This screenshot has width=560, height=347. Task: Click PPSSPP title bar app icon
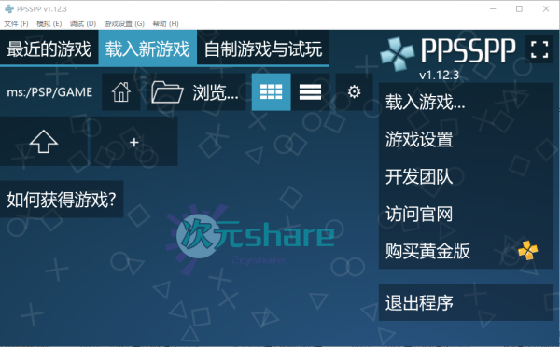(x=9, y=9)
